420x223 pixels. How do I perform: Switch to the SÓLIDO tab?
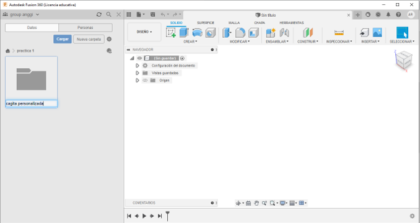(x=177, y=23)
